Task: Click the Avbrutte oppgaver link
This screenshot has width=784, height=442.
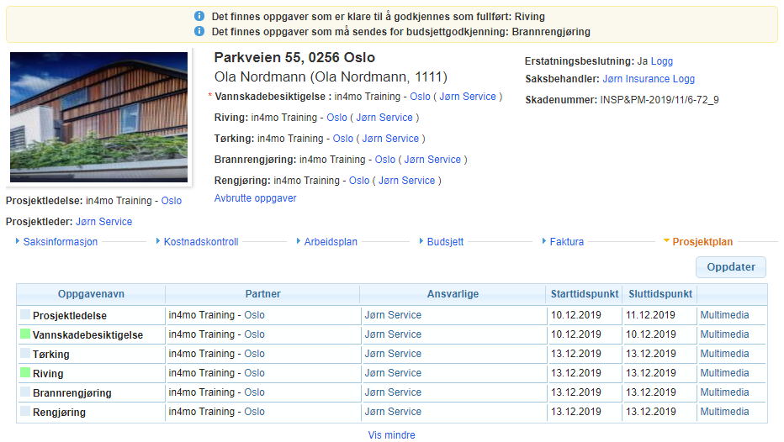Action: (x=255, y=198)
